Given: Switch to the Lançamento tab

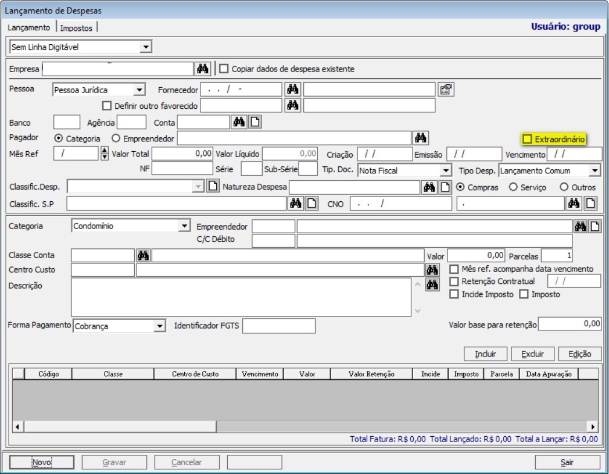Looking at the screenshot, I should click(x=28, y=27).
